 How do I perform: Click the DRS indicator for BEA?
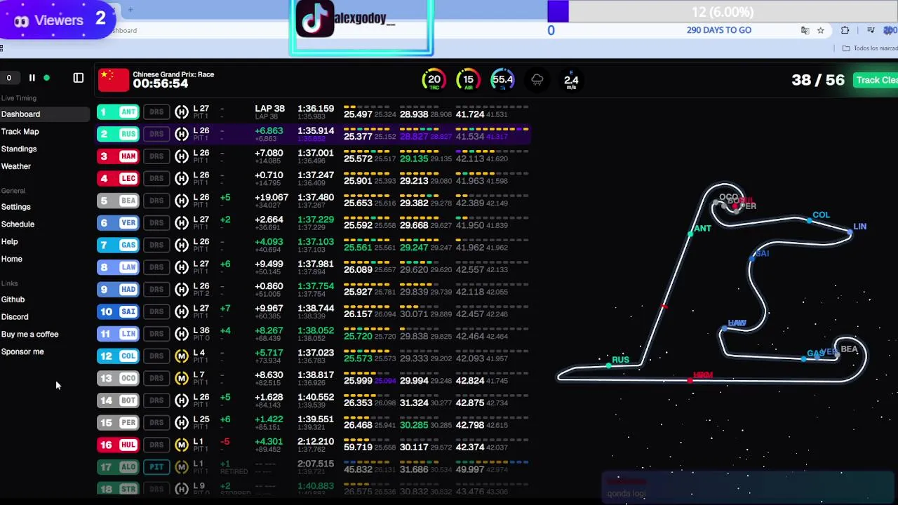pos(156,200)
